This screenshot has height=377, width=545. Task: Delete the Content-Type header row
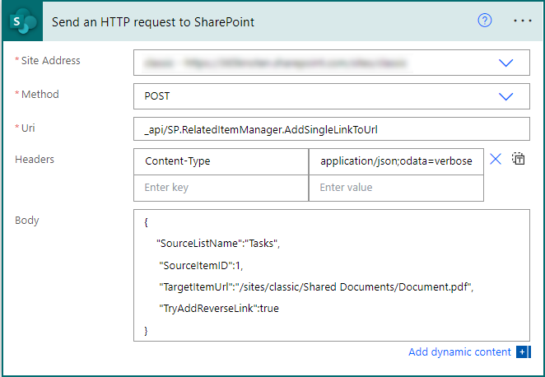click(496, 159)
